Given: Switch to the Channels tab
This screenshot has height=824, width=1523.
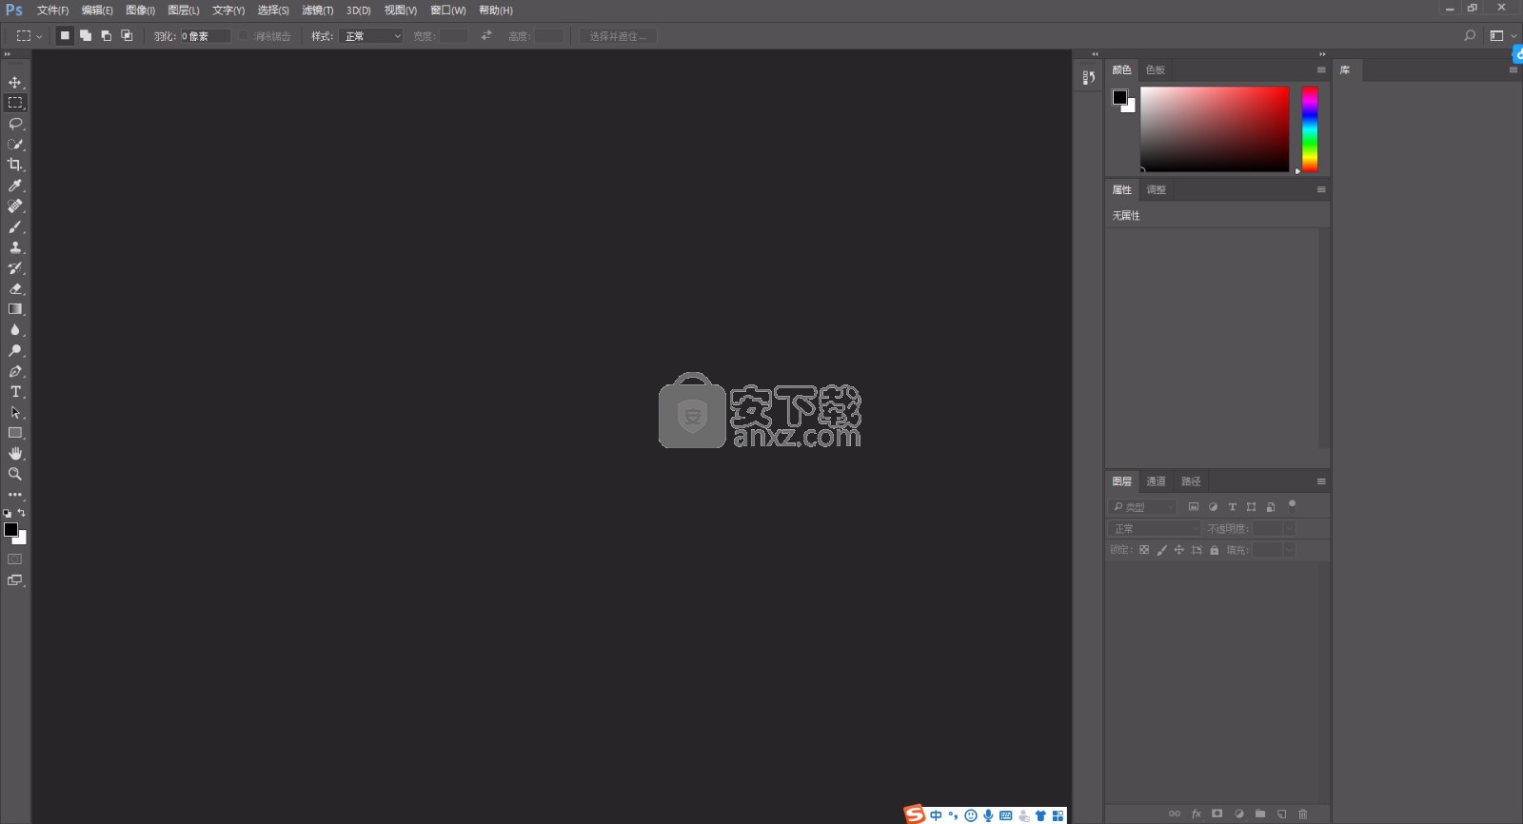Looking at the screenshot, I should [1156, 481].
